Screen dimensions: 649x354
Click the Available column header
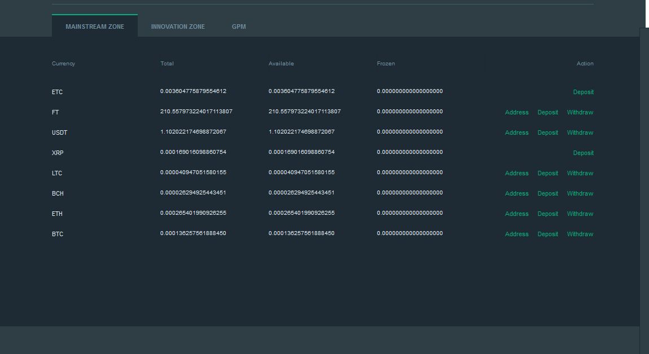coord(281,64)
